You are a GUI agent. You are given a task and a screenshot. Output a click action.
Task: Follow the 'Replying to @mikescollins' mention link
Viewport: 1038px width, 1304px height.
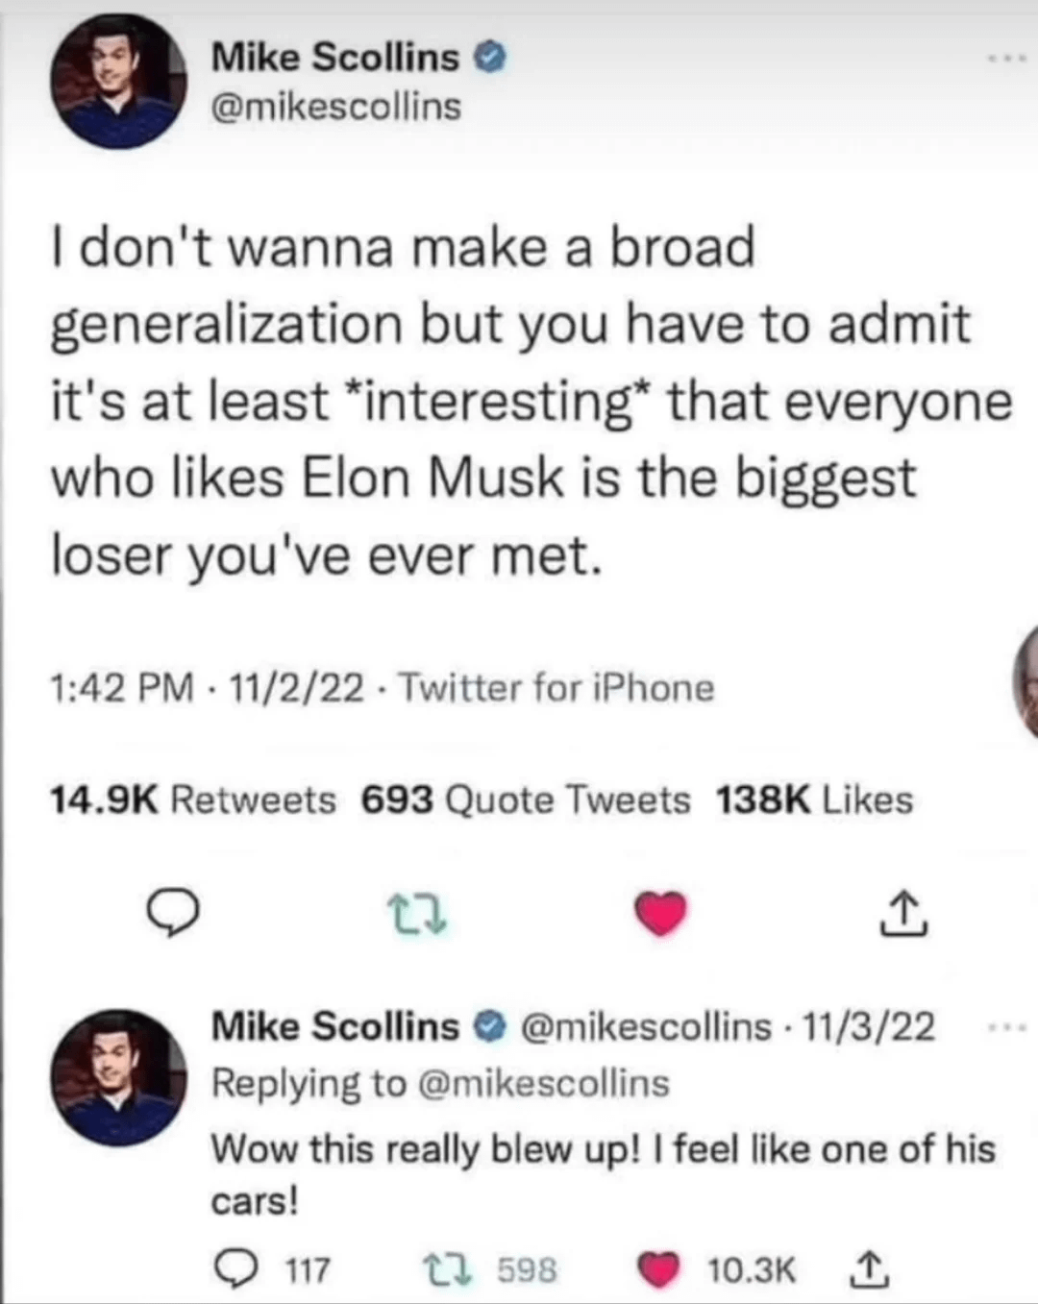coord(545,1083)
